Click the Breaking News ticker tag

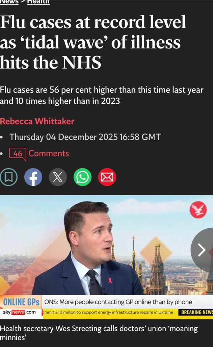(196, 312)
